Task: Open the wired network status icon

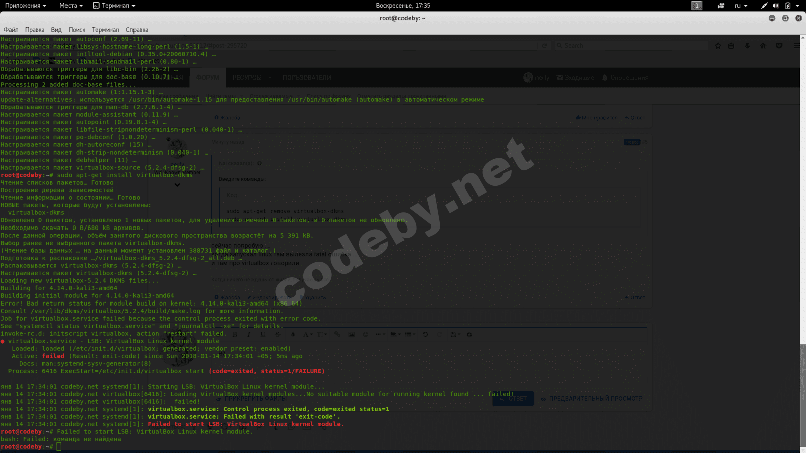Action: coord(764,6)
